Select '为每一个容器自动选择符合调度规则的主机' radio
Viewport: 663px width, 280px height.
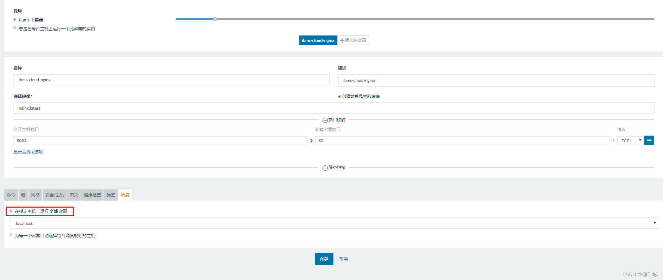(x=11, y=235)
